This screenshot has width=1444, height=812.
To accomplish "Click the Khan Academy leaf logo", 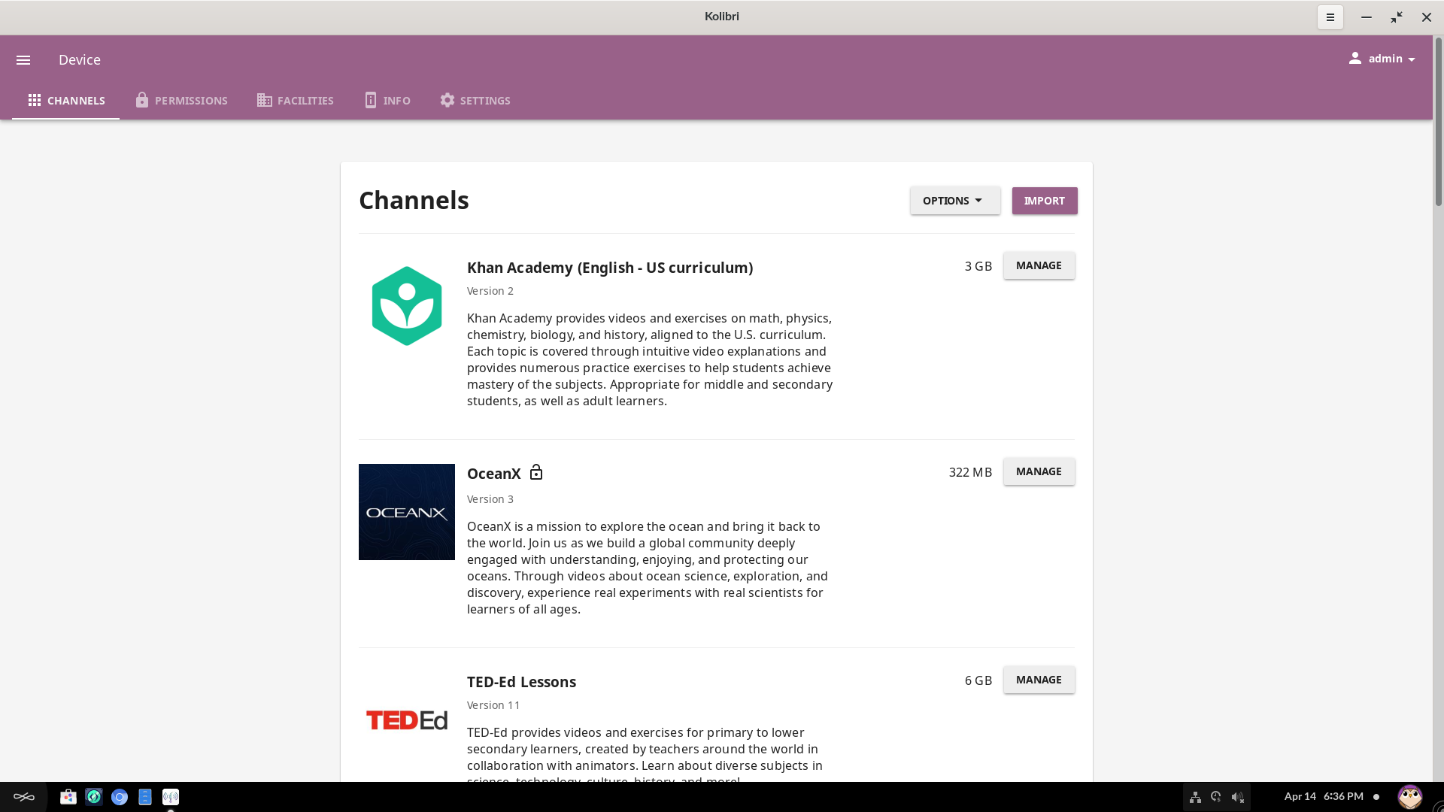I will [407, 306].
